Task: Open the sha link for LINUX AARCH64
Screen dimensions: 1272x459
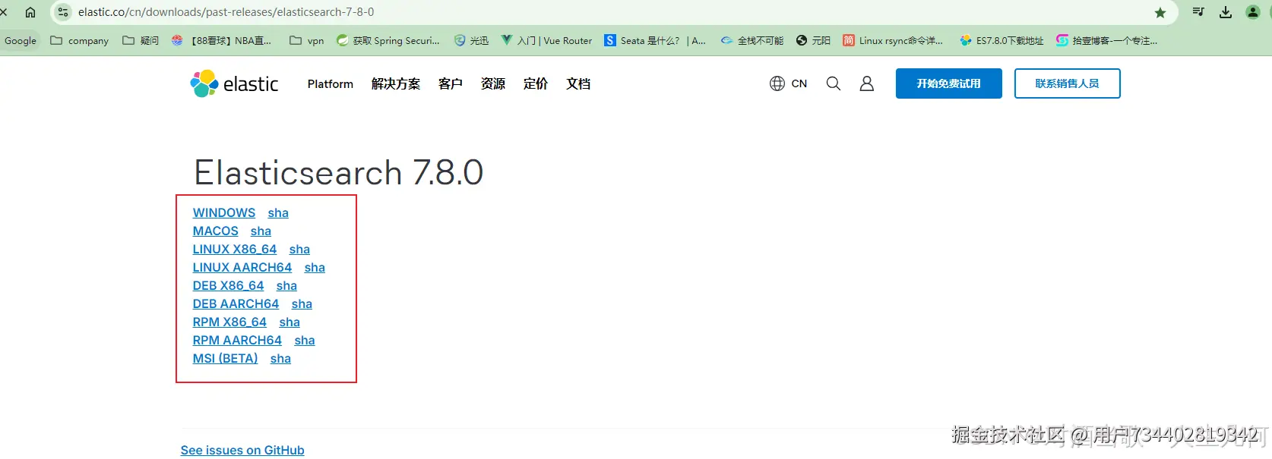Action: [x=315, y=268]
